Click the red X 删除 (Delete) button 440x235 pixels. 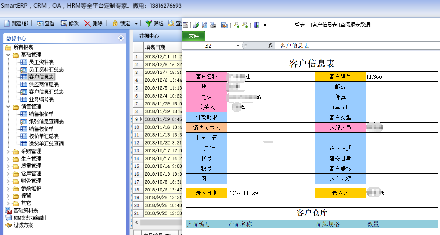point(94,23)
